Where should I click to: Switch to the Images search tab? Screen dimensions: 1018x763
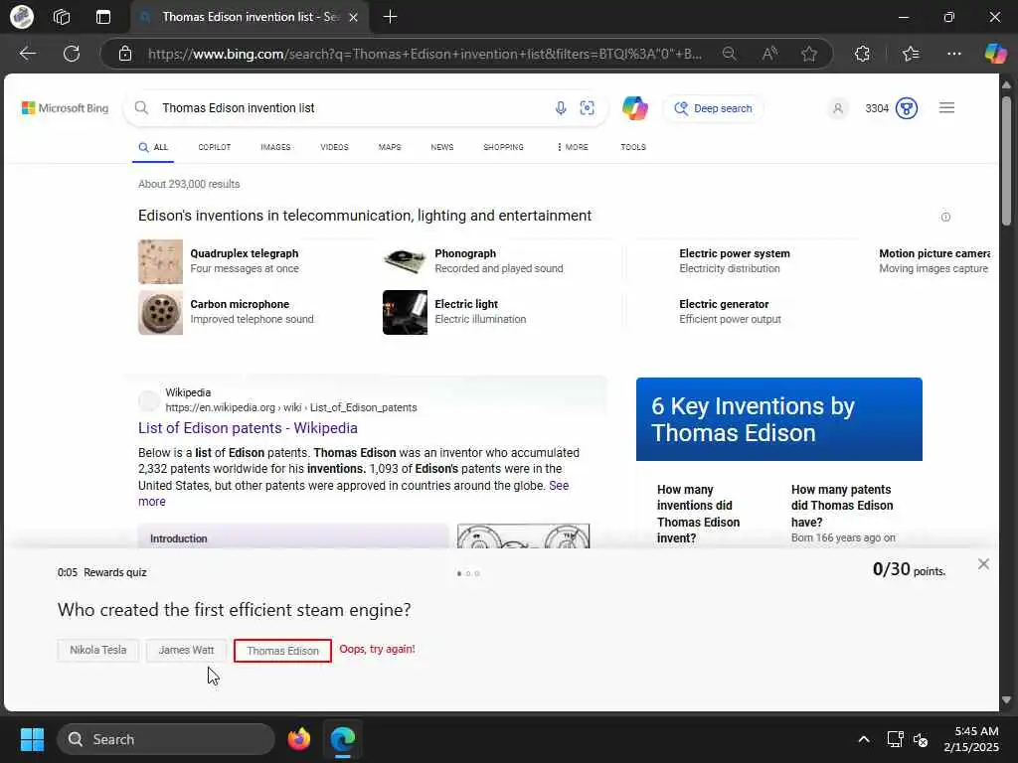click(275, 147)
